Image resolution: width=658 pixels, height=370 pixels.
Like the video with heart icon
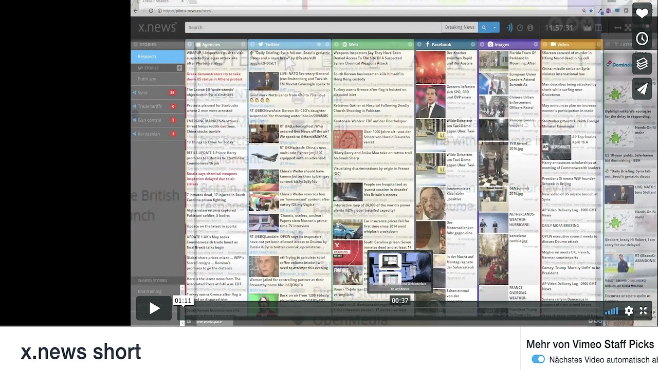click(642, 13)
